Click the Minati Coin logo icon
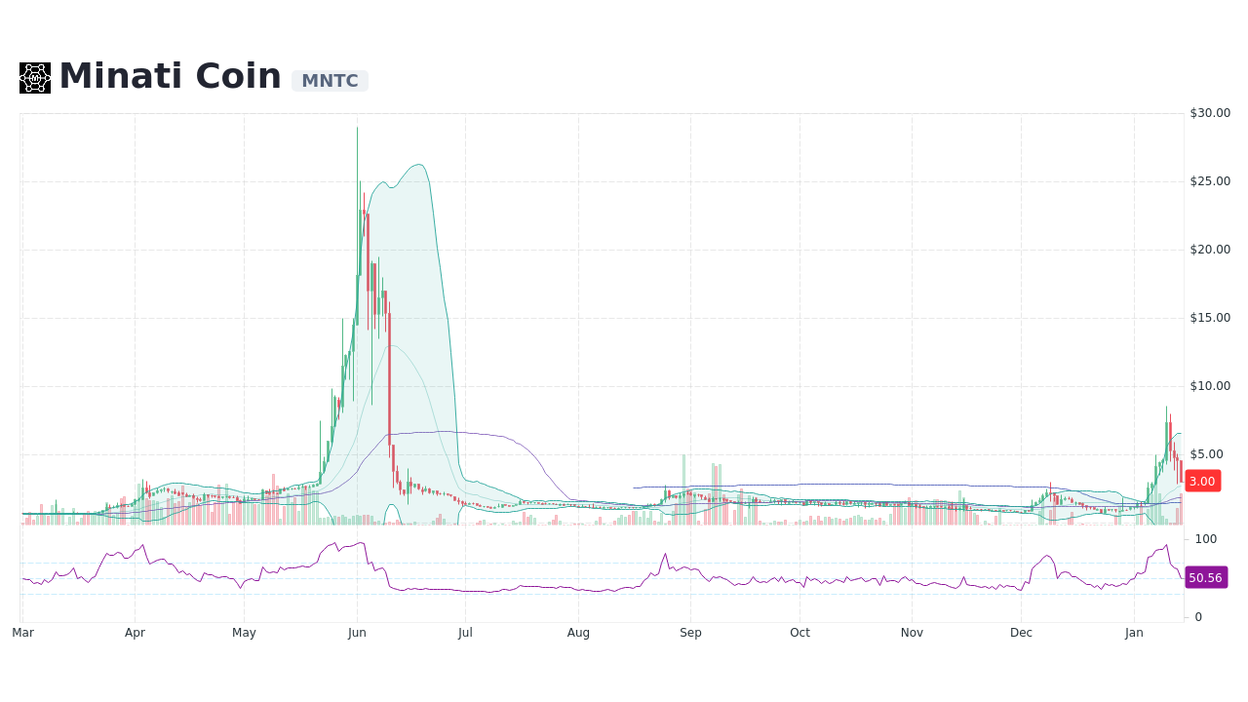The image size is (1248, 702). (x=34, y=77)
